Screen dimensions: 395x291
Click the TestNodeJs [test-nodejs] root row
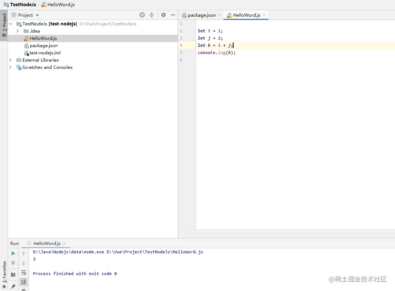click(x=93, y=24)
